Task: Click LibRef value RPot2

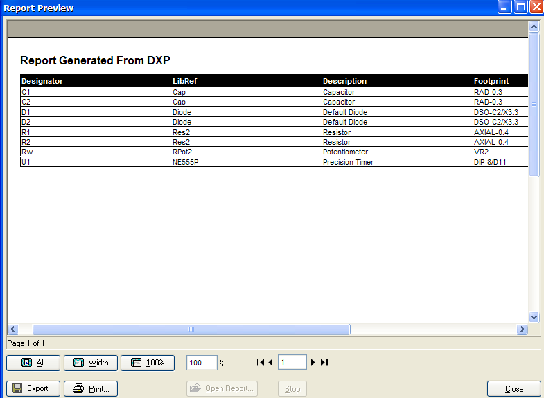Action: [x=182, y=152]
